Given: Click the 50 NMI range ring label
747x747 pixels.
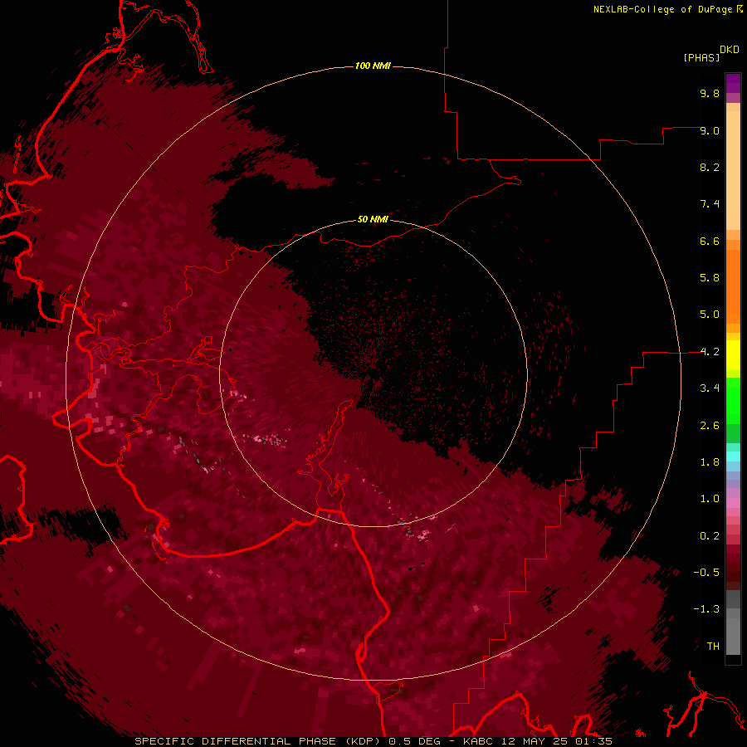Looking at the screenshot, I should [373, 219].
